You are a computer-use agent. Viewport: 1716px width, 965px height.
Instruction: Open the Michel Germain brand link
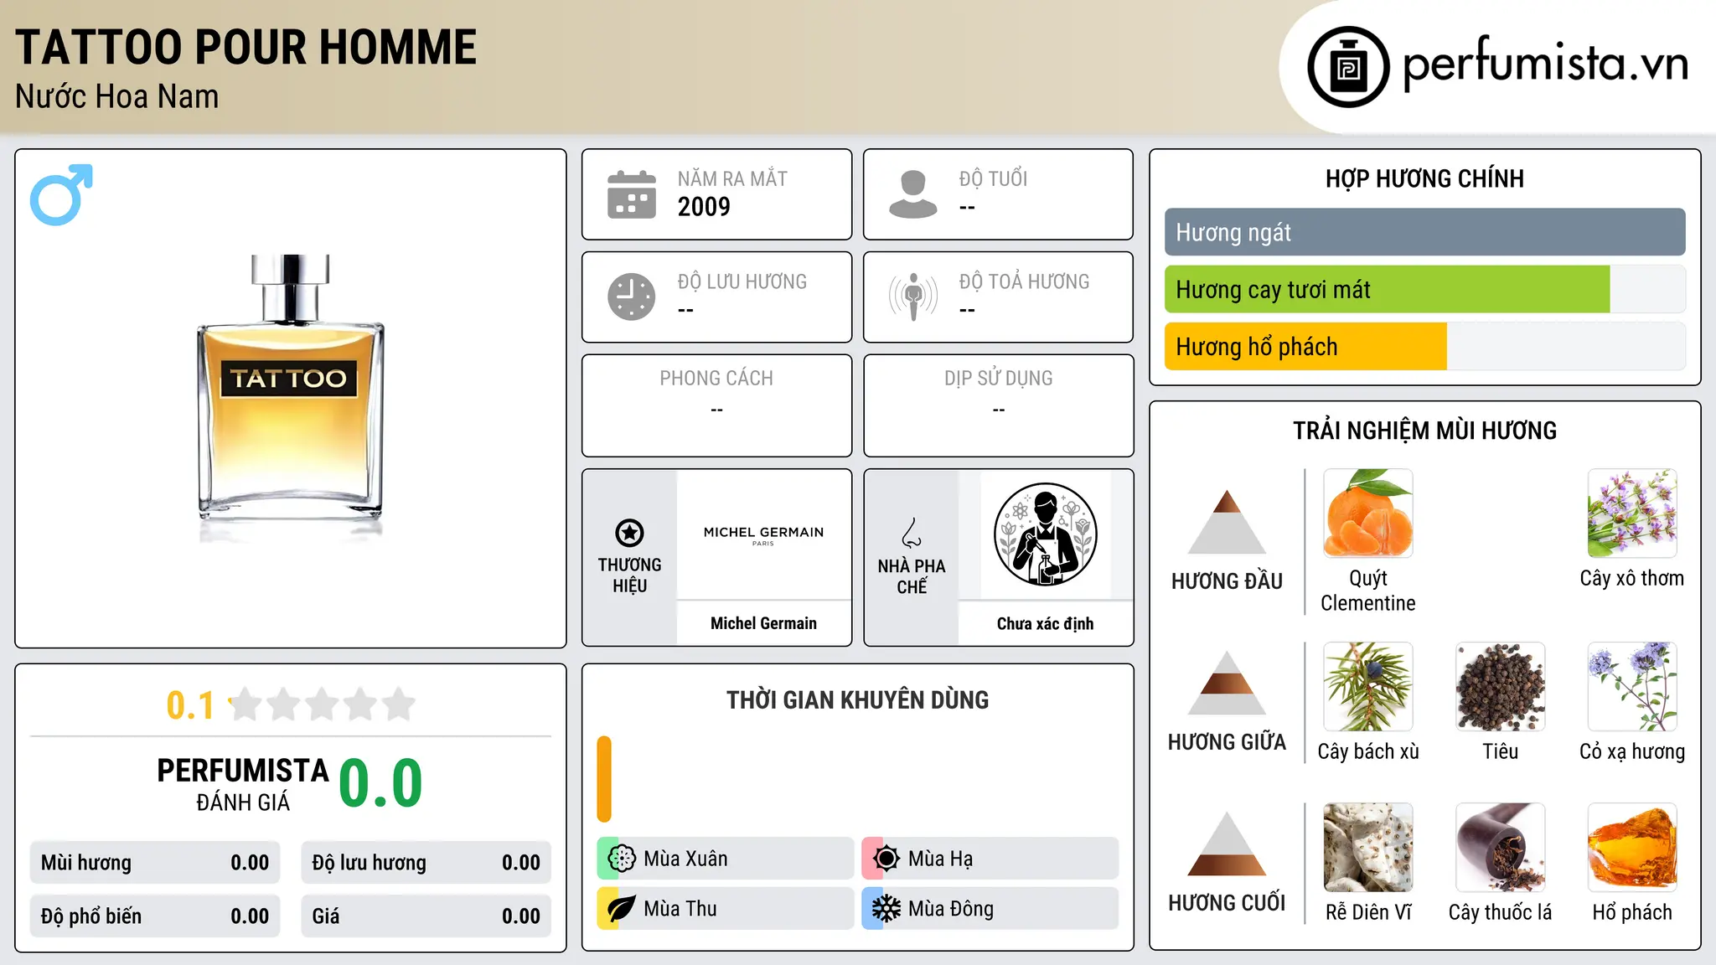(x=763, y=623)
